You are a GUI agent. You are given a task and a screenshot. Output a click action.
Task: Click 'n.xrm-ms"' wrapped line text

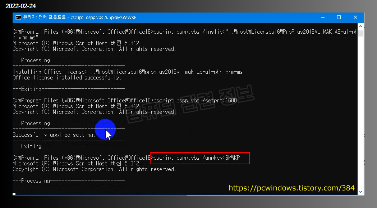click(25, 37)
